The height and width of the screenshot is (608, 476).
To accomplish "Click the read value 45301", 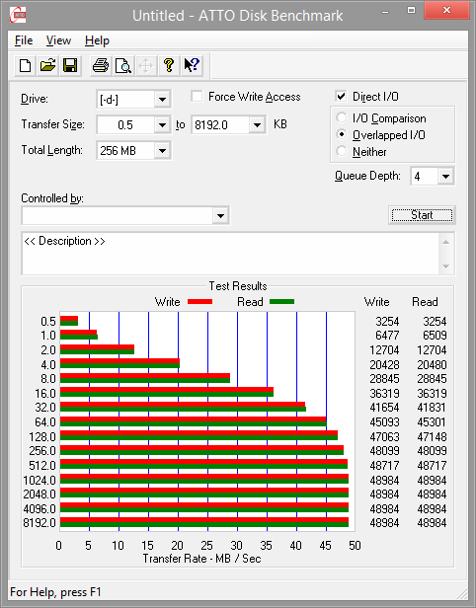I will tap(432, 421).
